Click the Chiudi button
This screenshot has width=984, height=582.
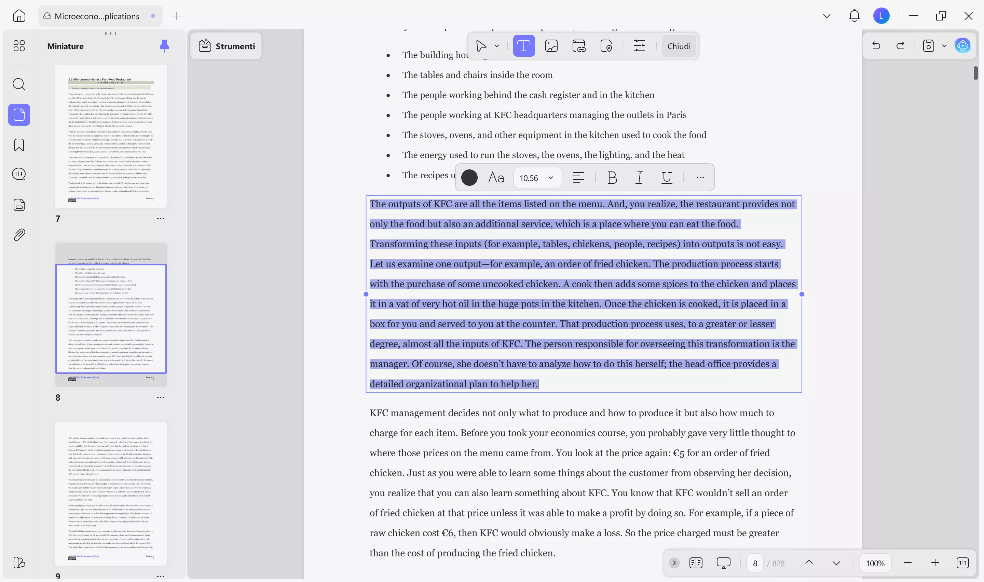(679, 46)
